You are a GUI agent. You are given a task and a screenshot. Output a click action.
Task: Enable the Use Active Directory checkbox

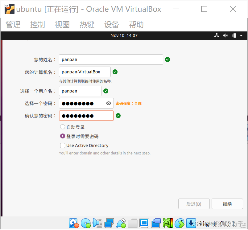pyautogui.click(x=63, y=146)
